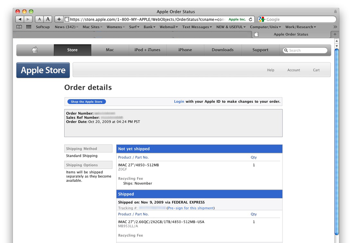Go back with Safari's back arrow
352x243 pixels.
coord(20,19)
